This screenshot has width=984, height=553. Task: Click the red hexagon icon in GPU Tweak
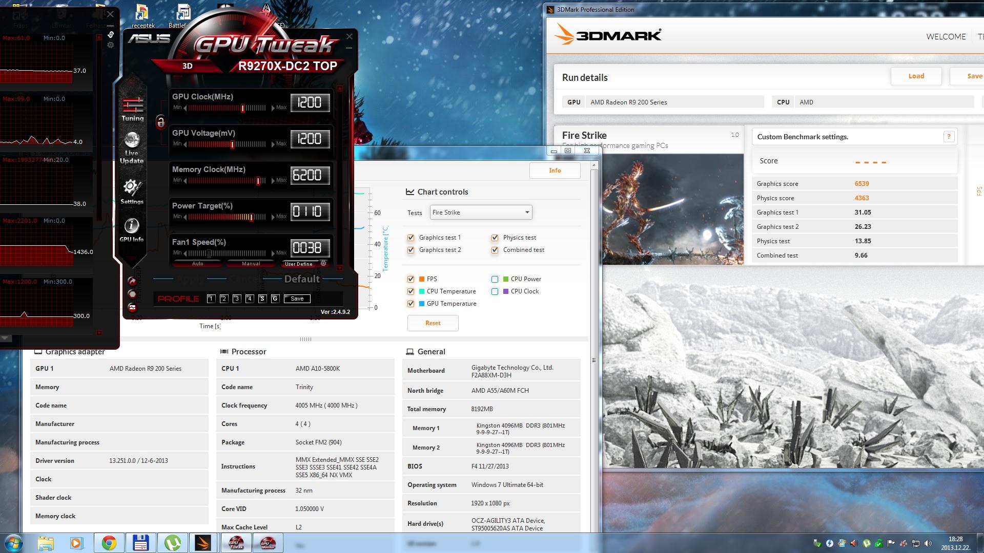click(x=132, y=294)
